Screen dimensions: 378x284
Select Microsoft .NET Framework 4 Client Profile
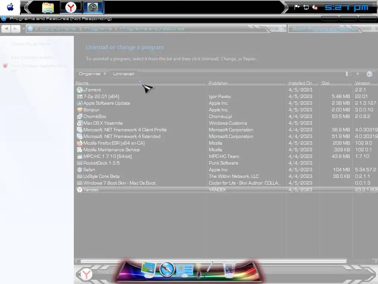point(125,130)
